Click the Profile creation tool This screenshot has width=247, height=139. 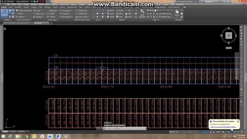click(x=51, y=14)
